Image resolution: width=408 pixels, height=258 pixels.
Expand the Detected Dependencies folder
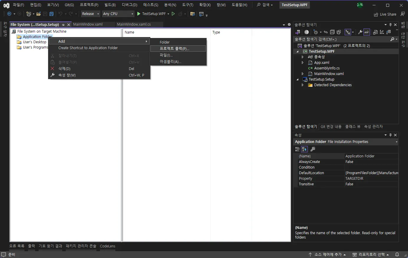(302, 85)
